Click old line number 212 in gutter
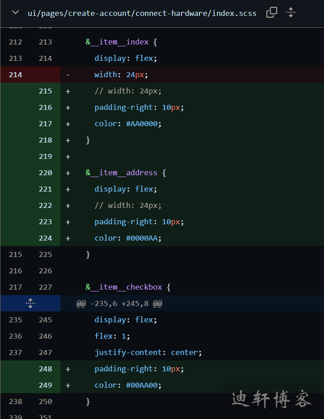Screen dimensions: 324x419 15,42
